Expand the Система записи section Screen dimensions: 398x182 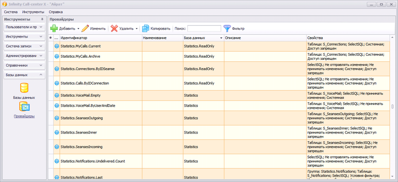[x=24, y=46]
